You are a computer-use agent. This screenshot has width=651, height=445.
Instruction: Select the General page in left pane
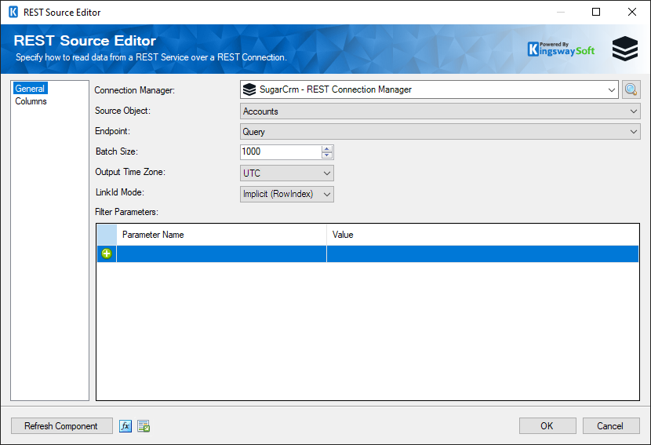coord(30,89)
